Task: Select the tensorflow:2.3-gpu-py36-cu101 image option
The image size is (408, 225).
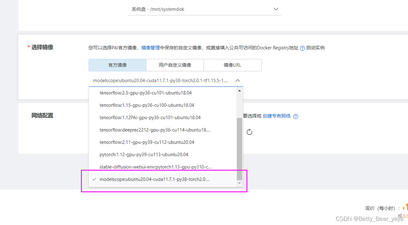Action: pos(145,93)
